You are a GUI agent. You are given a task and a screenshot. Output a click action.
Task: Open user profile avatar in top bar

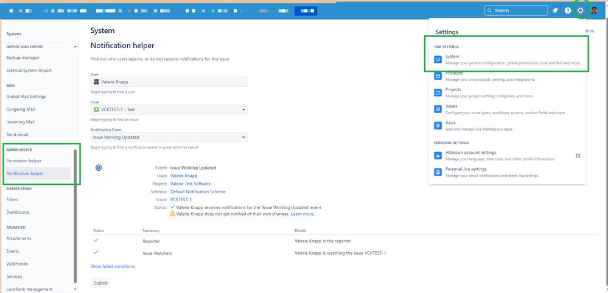pyautogui.click(x=594, y=10)
